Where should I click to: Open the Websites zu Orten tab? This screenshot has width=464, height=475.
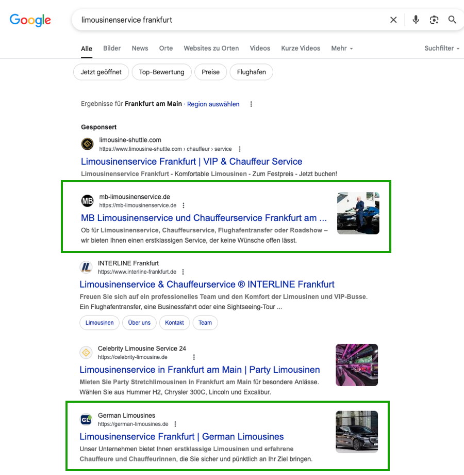[211, 49]
